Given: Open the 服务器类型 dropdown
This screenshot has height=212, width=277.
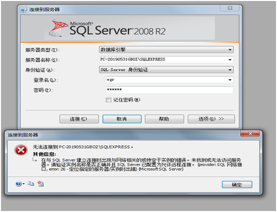Looking at the screenshot, I should 166,50.
